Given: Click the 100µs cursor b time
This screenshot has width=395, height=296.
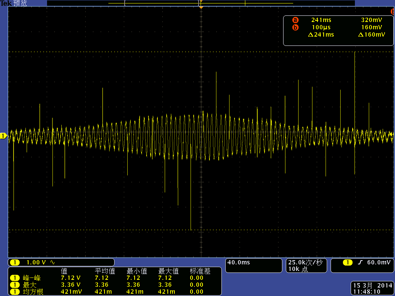Looking at the screenshot, I should 321,27.
